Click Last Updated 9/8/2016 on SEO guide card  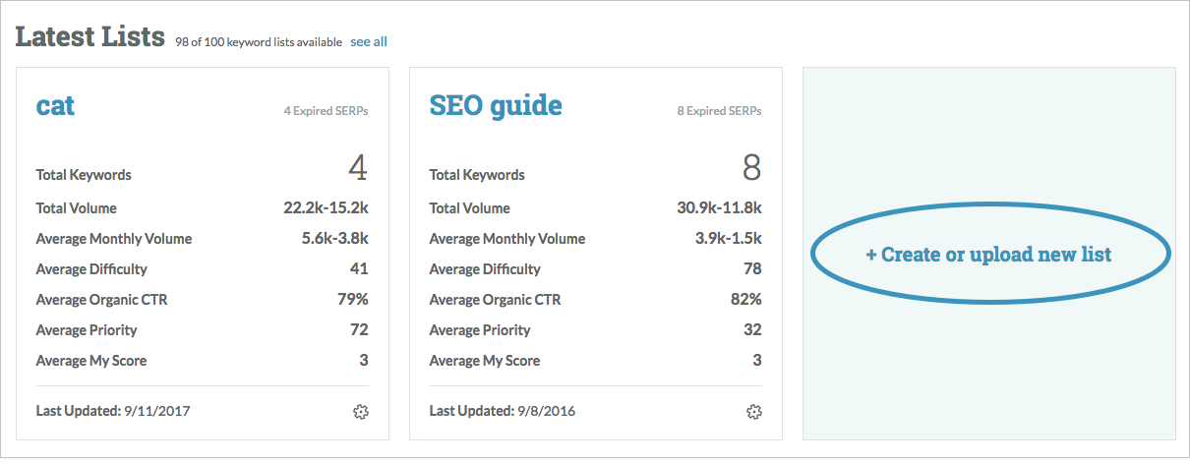503,411
